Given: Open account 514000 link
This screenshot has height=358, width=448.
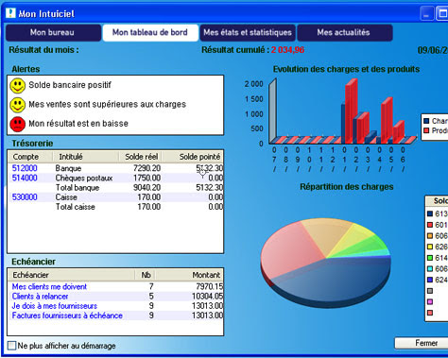Looking at the screenshot, I should pyautogui.click(x=25, y=178).
